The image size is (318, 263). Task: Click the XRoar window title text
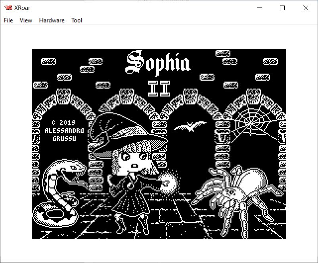click(23, 8)
